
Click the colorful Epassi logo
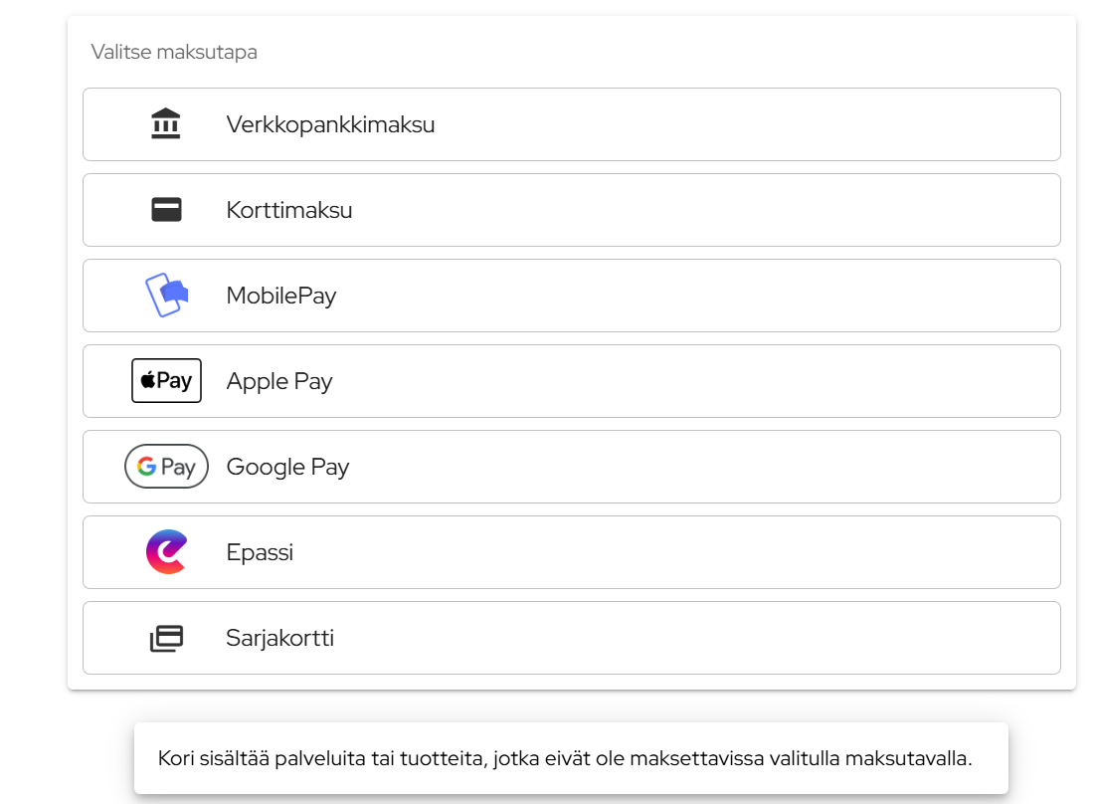point(166,552)
